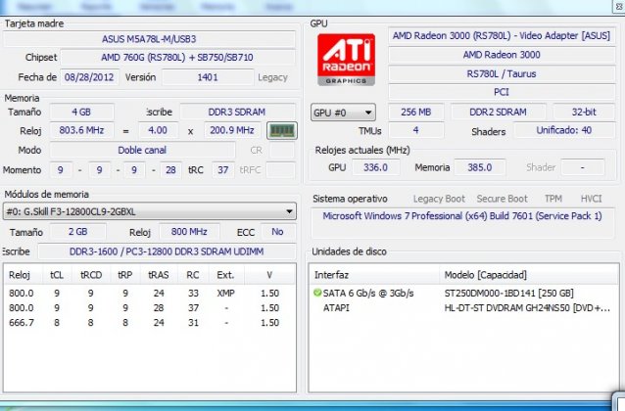Select the XMP 800.0 timing row

coord(150,294)
